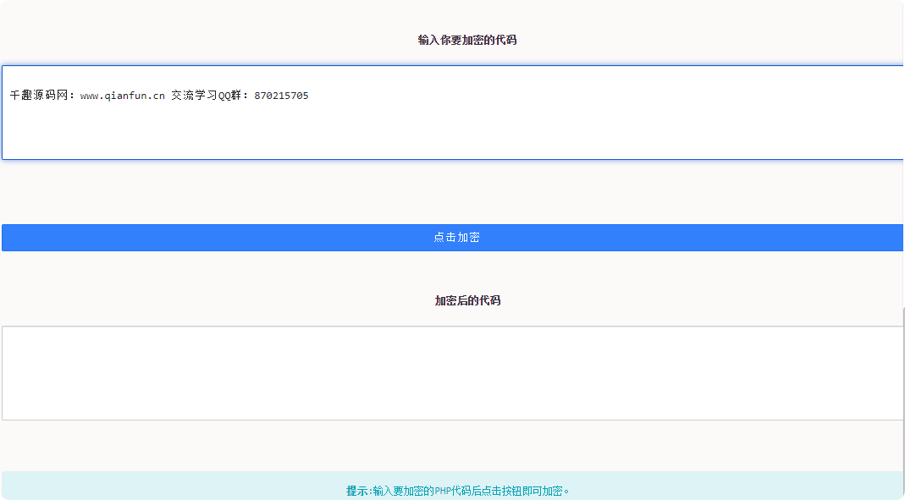Click the www.qianfun.cn URL text
The height and width of the screenshot is (500, 905).
point(123,96)
